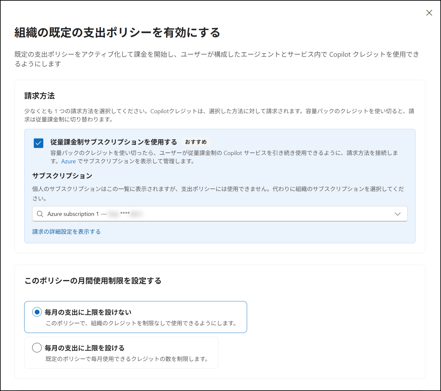Screen dimensions: 441x391
Task: Uncheck the 従量課金制サブスクリプションを使用する checkbox
Action: pos(39,143)
